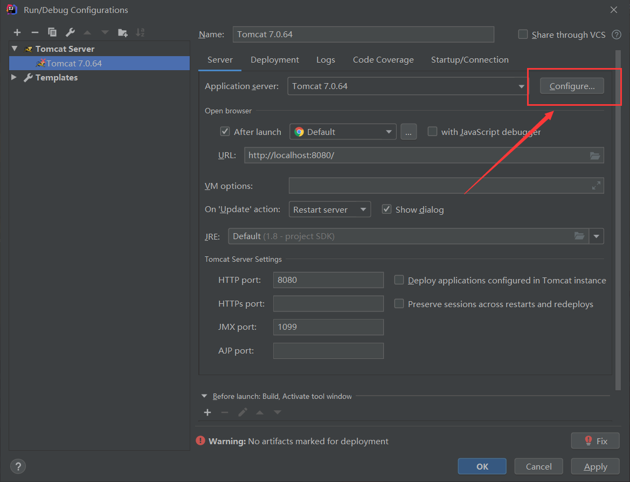Move configuration down in list toolbar
630x482 pixels.
click(x=105, y=32)
